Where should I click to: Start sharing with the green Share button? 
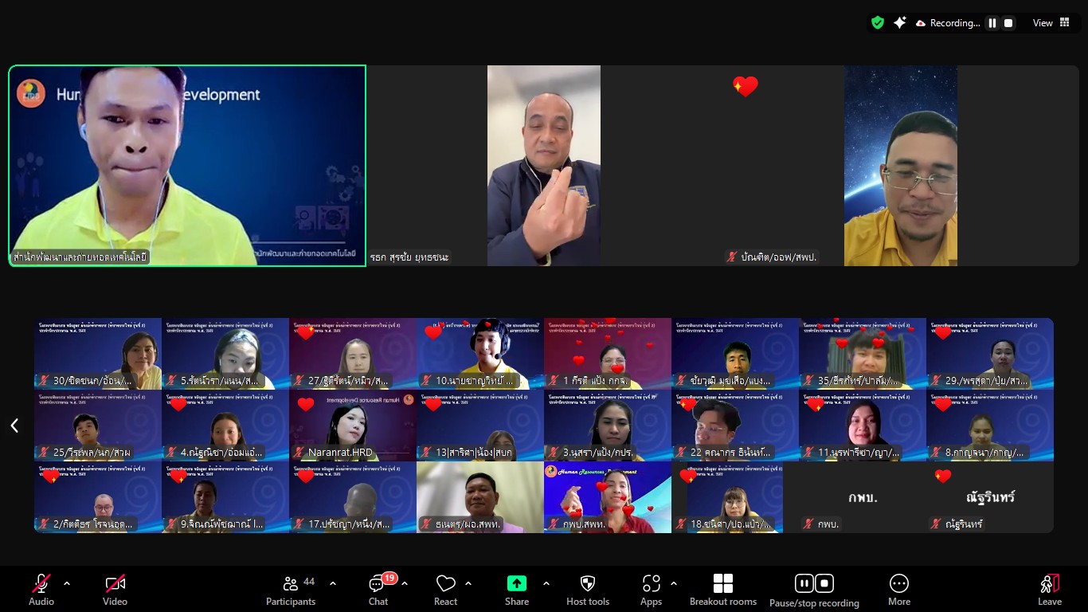pos(516,590)
